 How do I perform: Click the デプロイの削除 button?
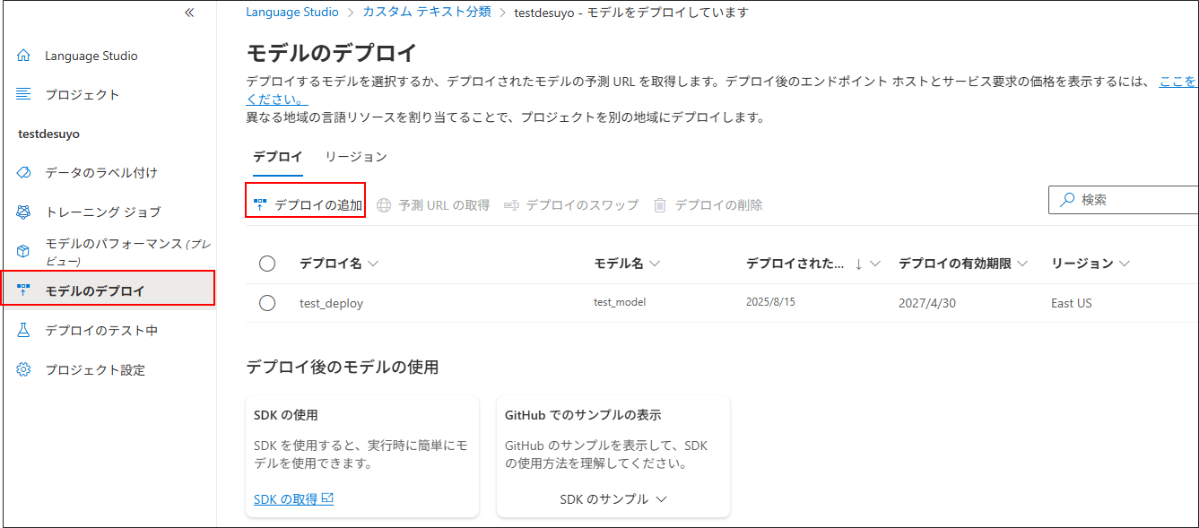(708, 205)
